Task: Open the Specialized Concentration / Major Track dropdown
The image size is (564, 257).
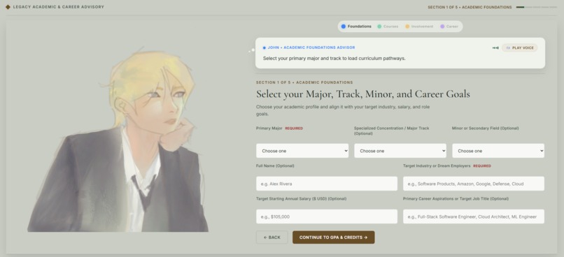Action: point(400,151)
